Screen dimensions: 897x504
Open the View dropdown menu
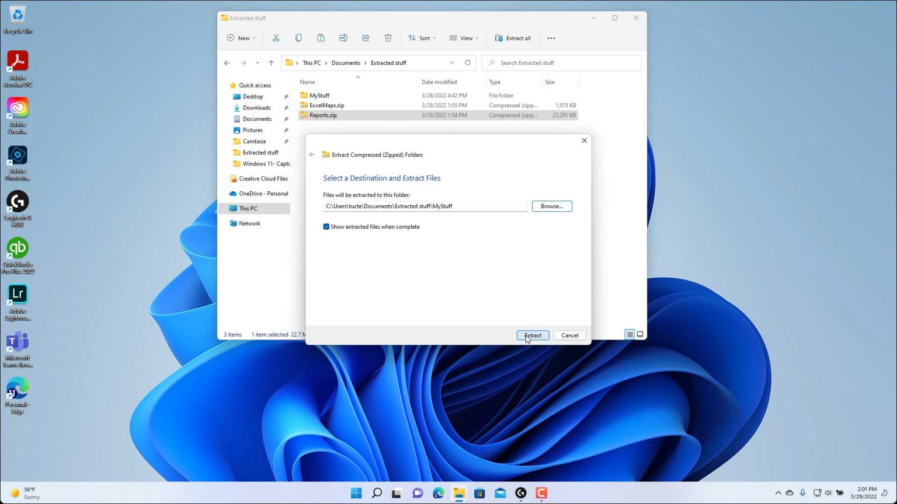click(464, 38)
